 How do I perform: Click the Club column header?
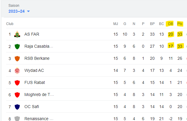pyautogui.click(x=10, y=24)
